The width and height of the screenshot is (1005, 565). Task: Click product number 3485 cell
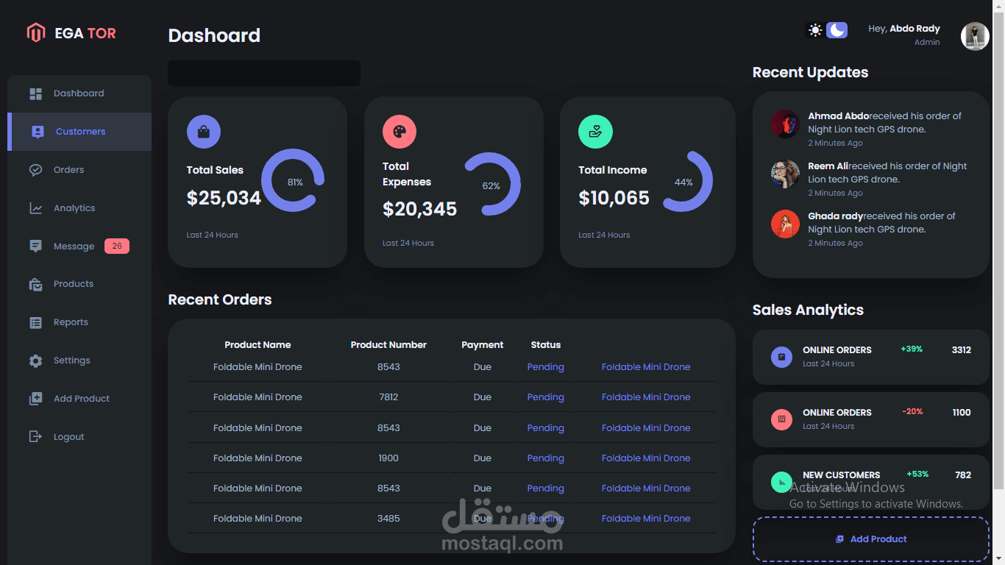click(388, 519)
